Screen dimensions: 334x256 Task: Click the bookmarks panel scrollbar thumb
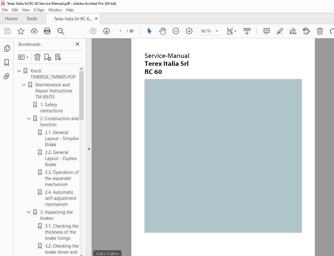point(81,96)
